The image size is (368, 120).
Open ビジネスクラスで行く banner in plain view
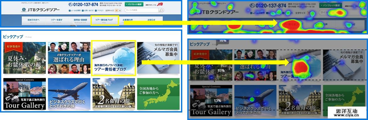69,94
